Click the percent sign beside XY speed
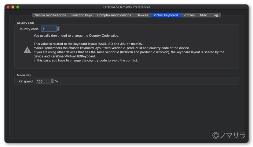 pos(57,81)
